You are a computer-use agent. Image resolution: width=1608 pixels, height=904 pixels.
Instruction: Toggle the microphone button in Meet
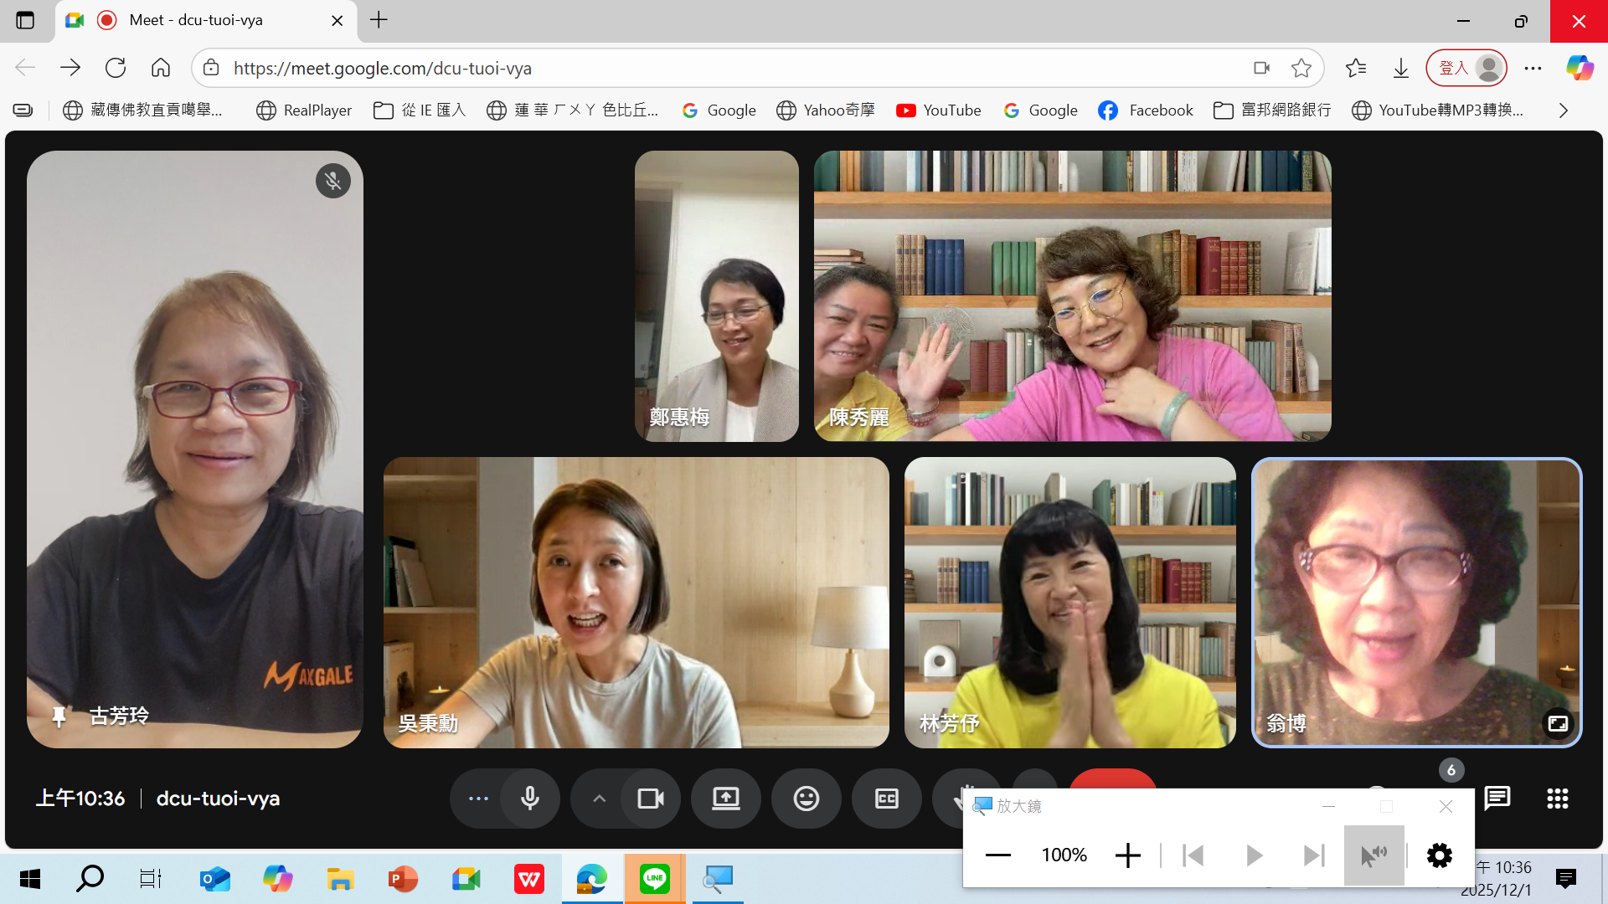(x=529, y=799)
